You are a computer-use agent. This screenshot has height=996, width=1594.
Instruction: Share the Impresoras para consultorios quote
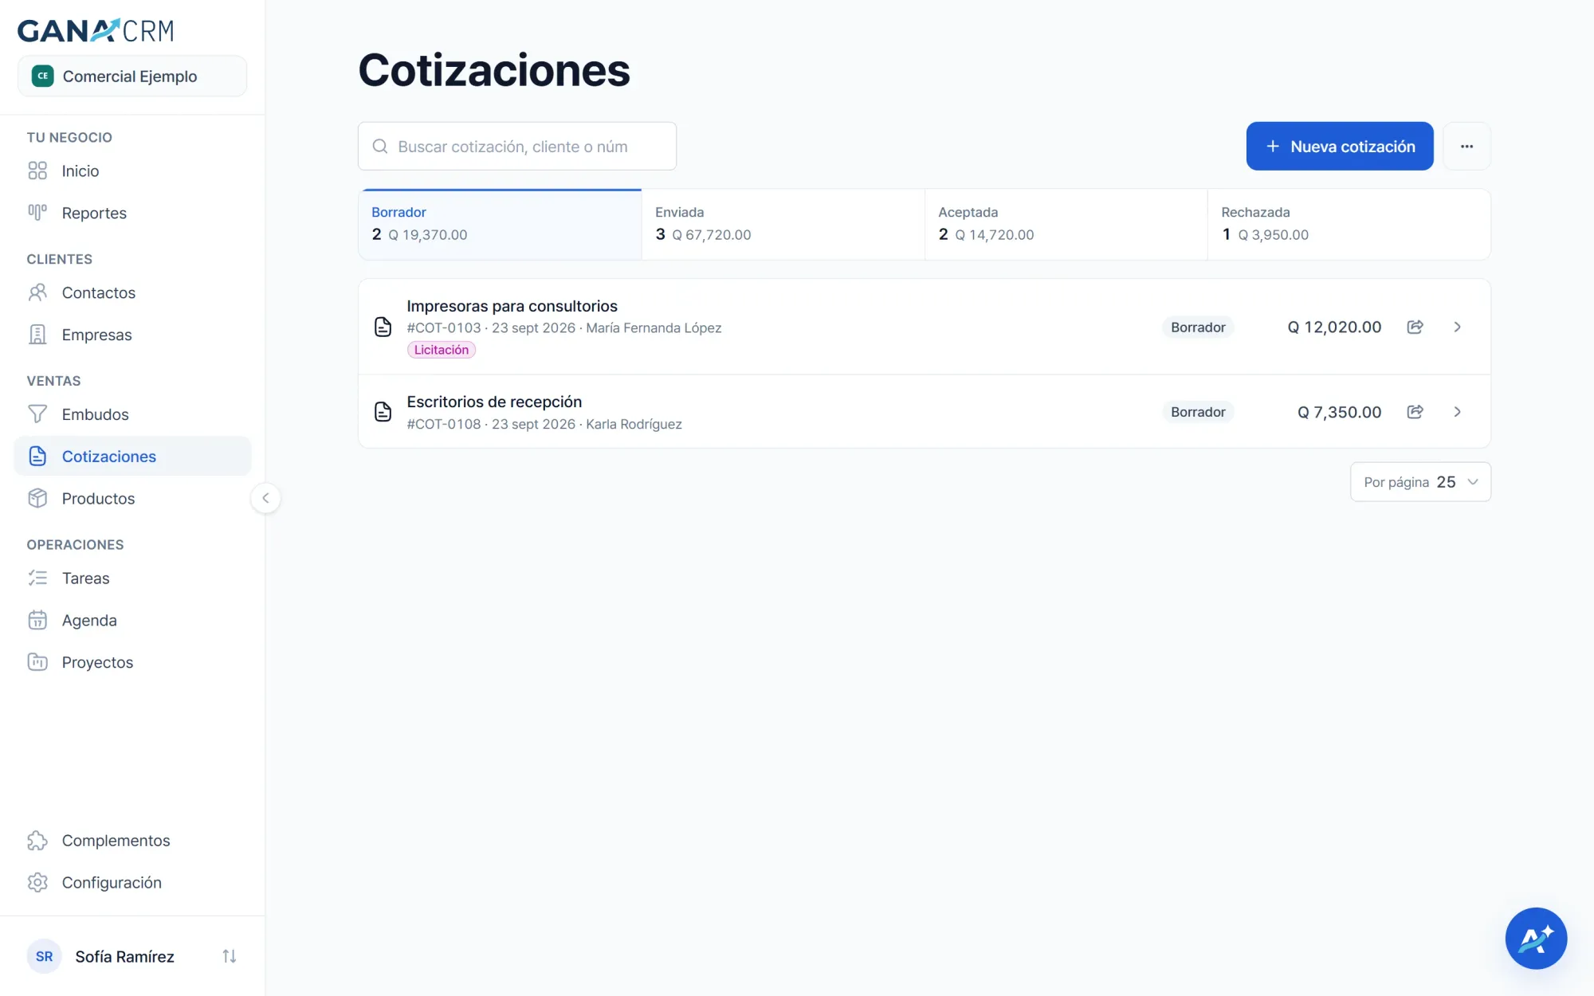pyautogui.click(x=1415, y=327)
